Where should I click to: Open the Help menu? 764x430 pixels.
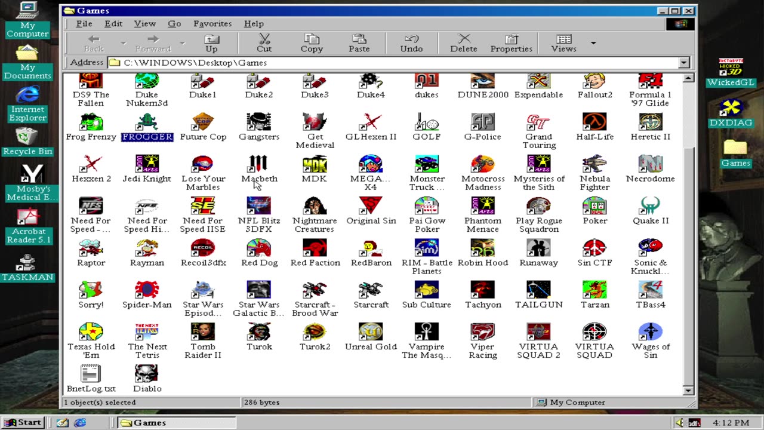point(254,24)
